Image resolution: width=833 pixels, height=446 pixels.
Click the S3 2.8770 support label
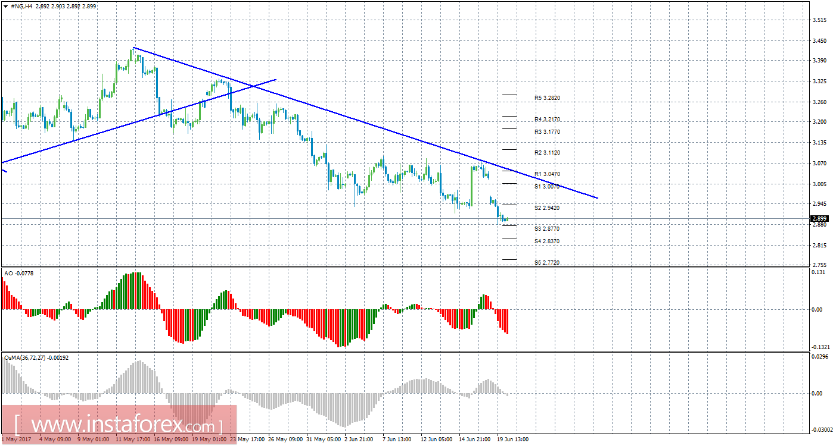(547, 229)
